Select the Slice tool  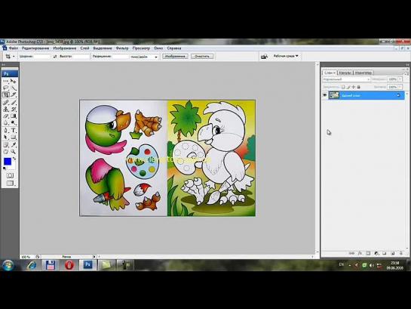tap(14, 94)
